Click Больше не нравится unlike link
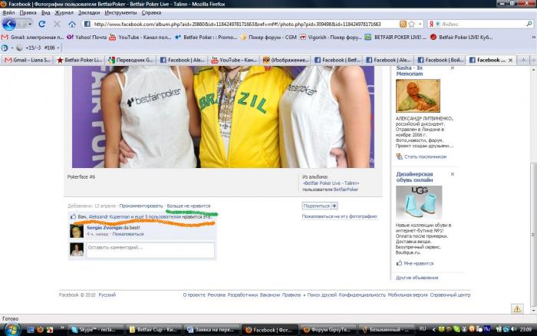This screenshot has height=336, width=537. [189, 206]
